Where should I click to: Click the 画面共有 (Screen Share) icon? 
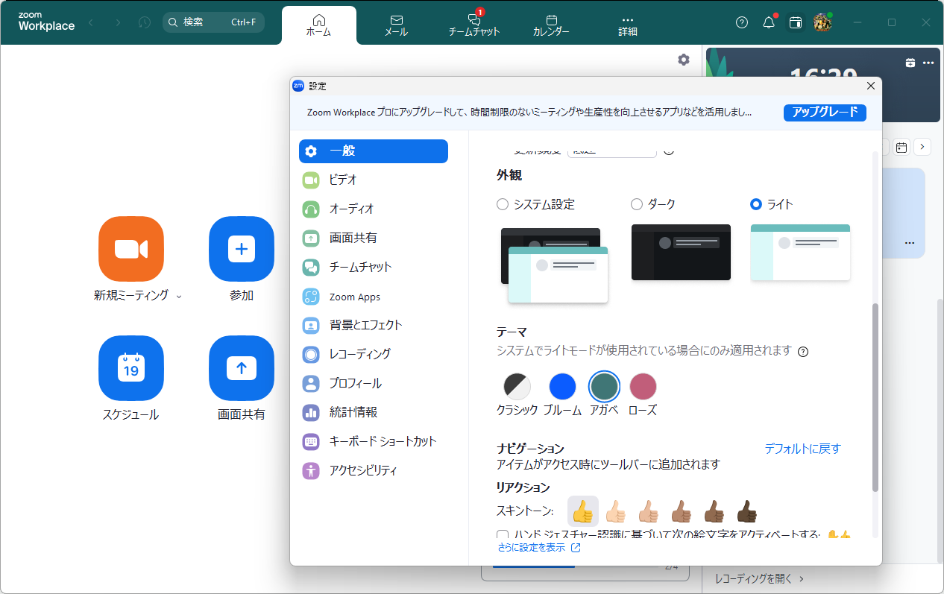242,368
